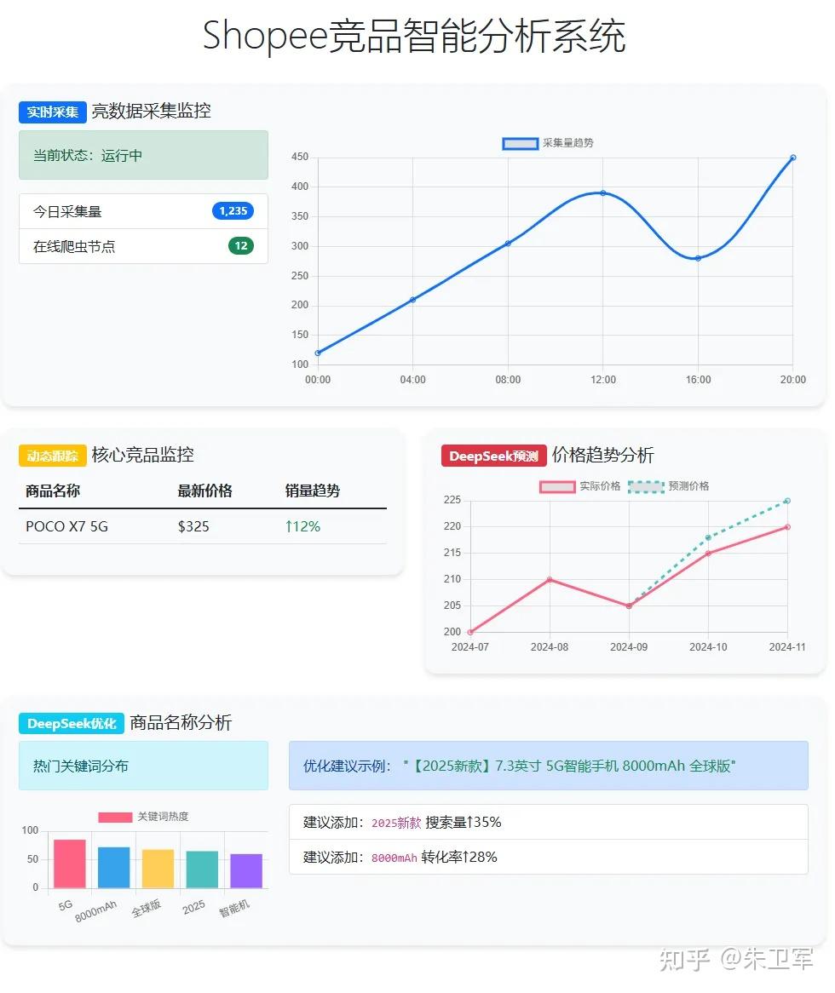Select the 8000mAh 转化率↑28% suggestion row

click(549, 857)
